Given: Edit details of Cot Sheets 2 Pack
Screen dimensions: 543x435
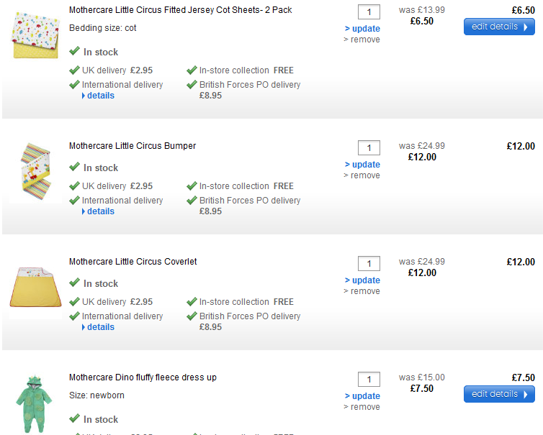Looking at the screenshot, I should click(x=499, y=27).
